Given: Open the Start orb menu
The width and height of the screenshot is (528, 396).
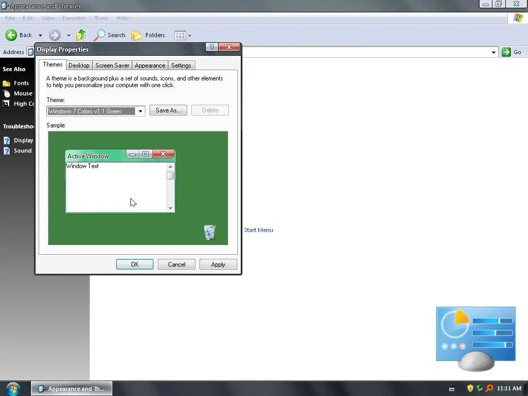Looking at the screenshot, I should click(13, 389).
